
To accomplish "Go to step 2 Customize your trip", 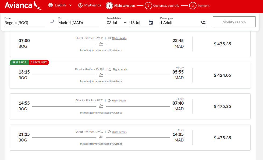I will tap(162, 6).
